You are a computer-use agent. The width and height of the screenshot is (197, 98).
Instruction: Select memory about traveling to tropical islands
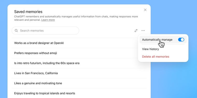pos(79,93)
